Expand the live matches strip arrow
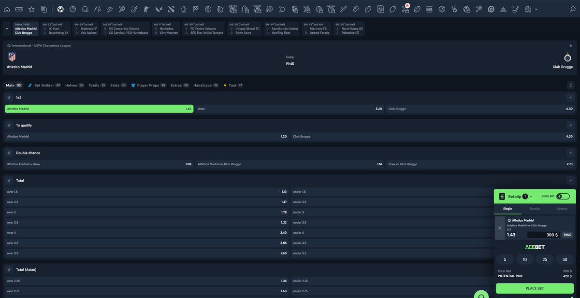This screenshot has width=580, height=298. pos(7,28)
